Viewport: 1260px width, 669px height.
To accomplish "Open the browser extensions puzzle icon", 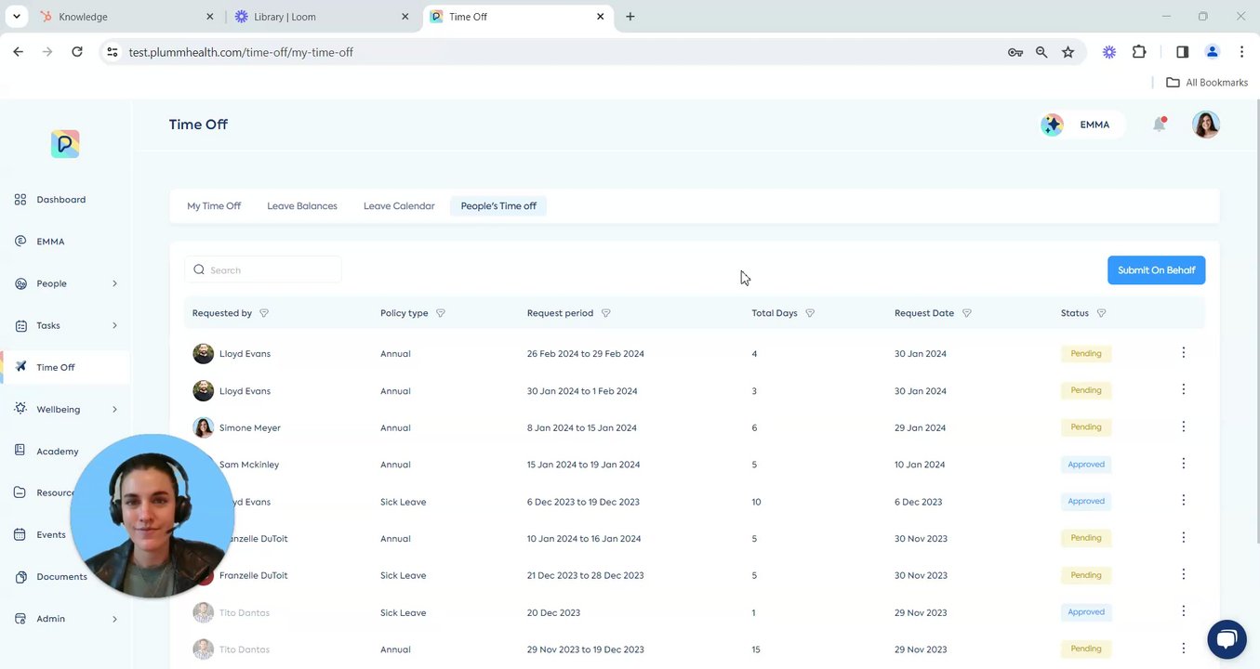I will tap(1139, 52).
